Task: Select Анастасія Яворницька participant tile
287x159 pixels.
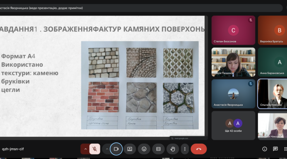Action: click(233, 94)
